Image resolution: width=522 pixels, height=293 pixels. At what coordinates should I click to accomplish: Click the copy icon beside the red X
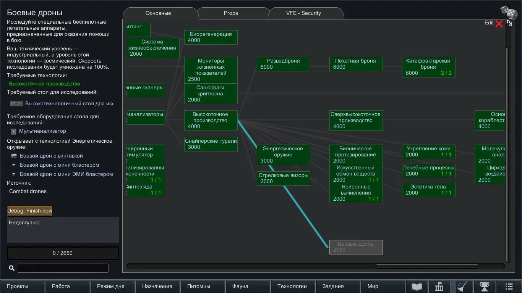click(x=509, y=23)
